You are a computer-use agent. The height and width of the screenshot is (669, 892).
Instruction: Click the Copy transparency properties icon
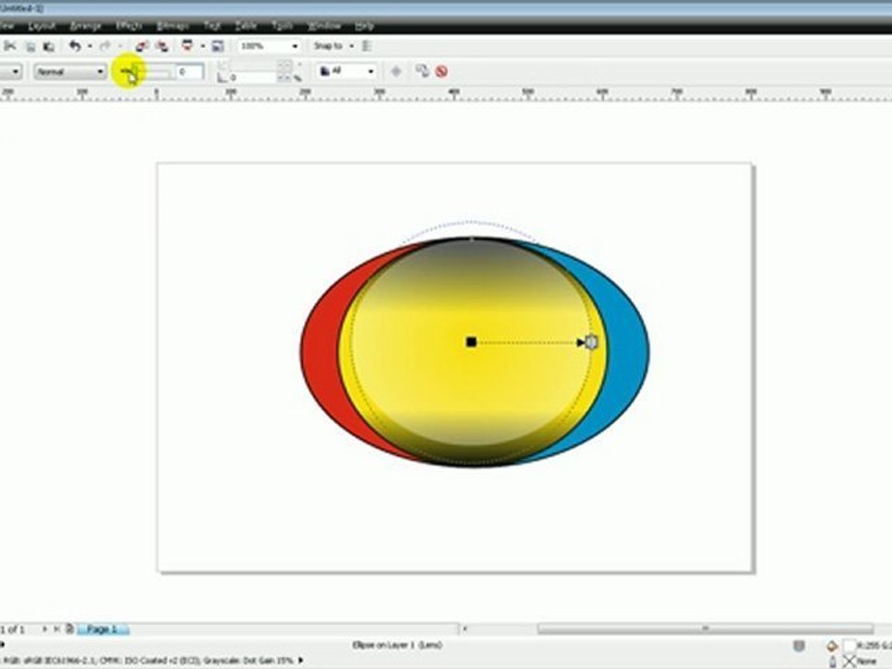[422, 72]
